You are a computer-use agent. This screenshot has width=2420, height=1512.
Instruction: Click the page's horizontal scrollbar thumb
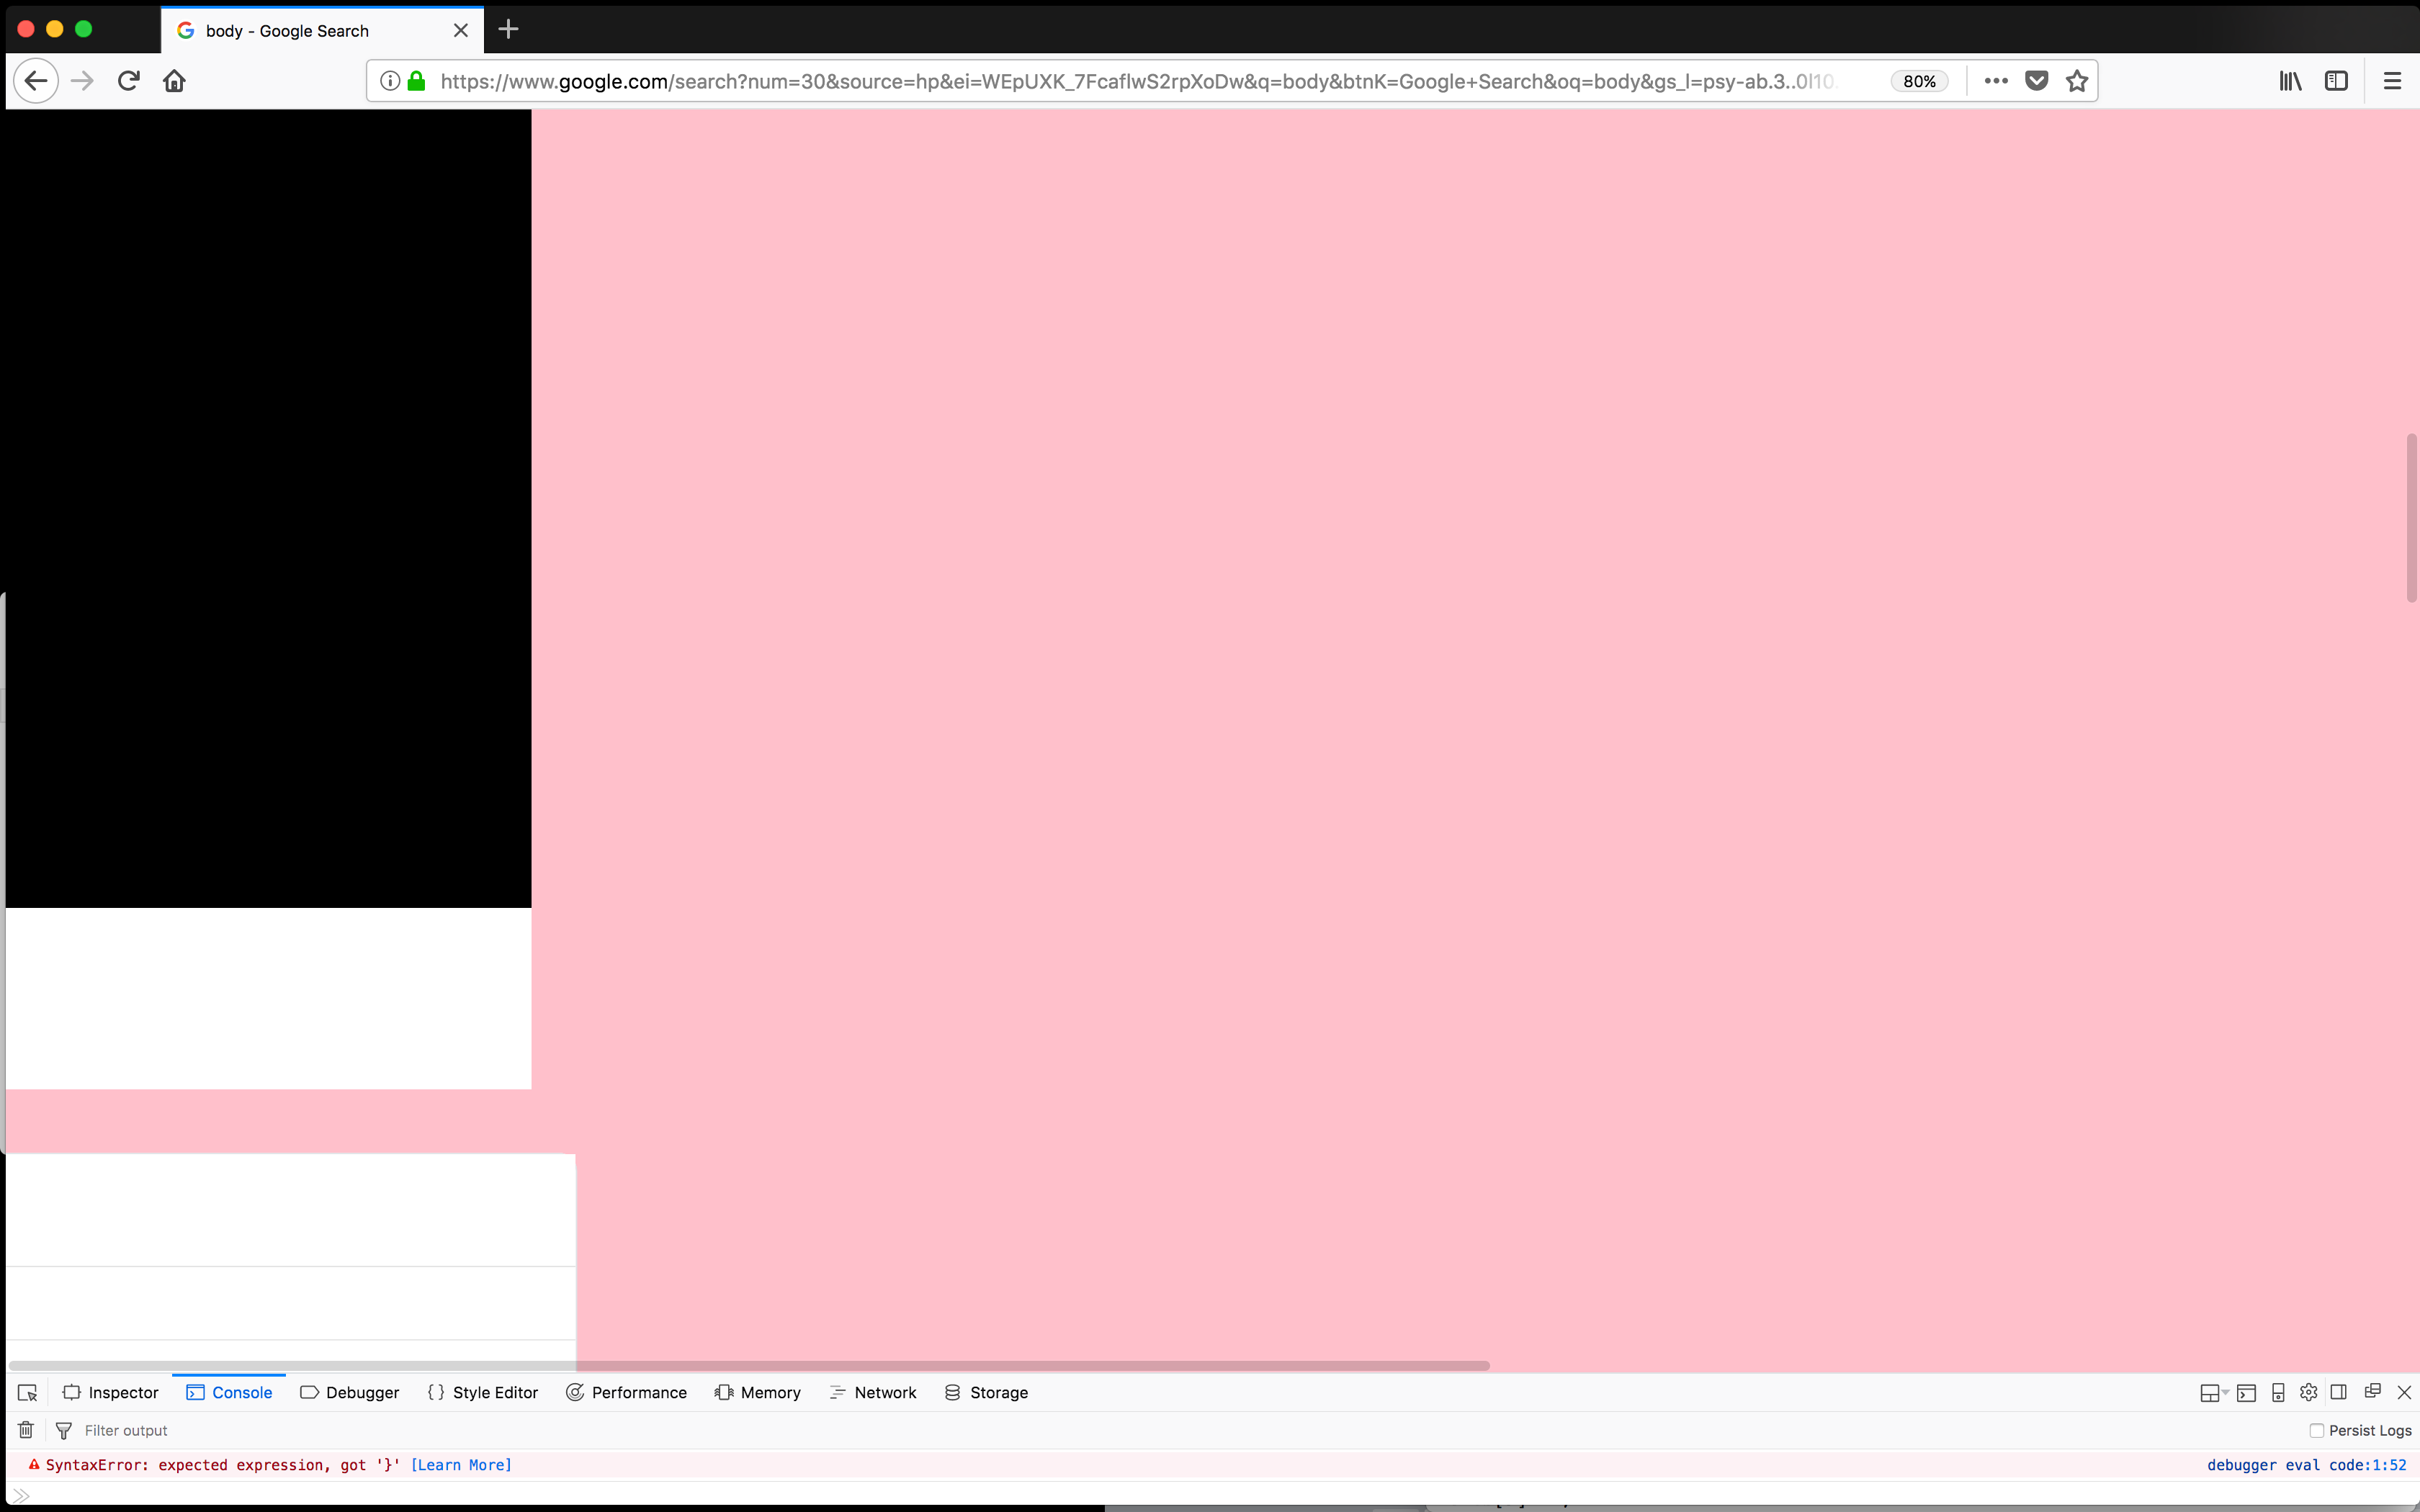pos(749,1365)
